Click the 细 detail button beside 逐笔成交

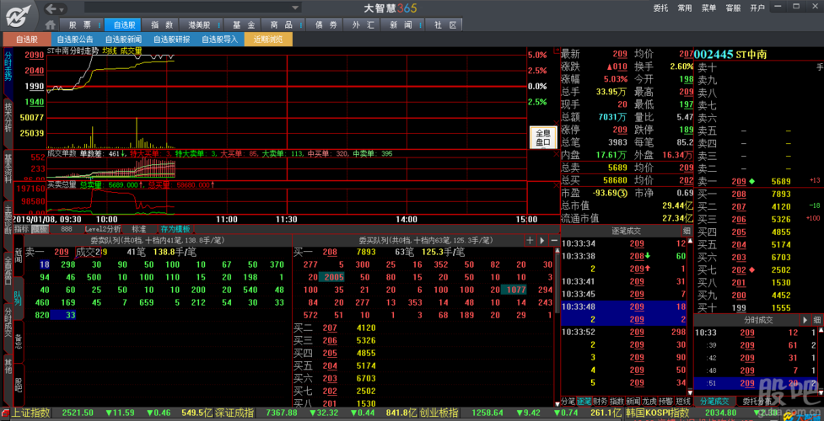click(x=687, y=231)
